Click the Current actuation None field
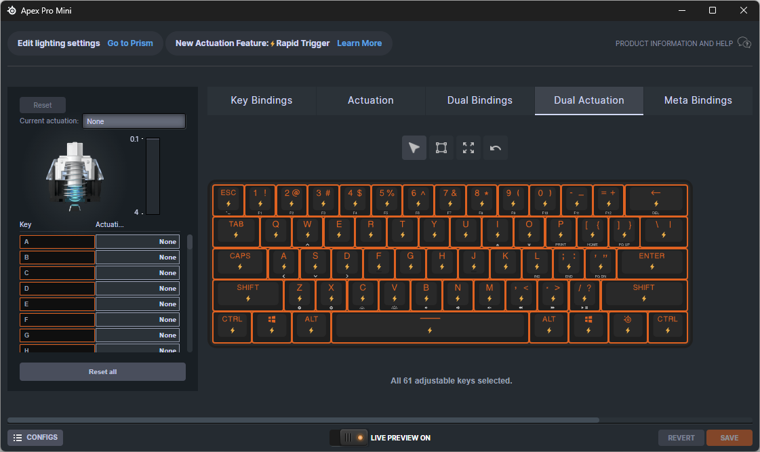 pos(134,121)
